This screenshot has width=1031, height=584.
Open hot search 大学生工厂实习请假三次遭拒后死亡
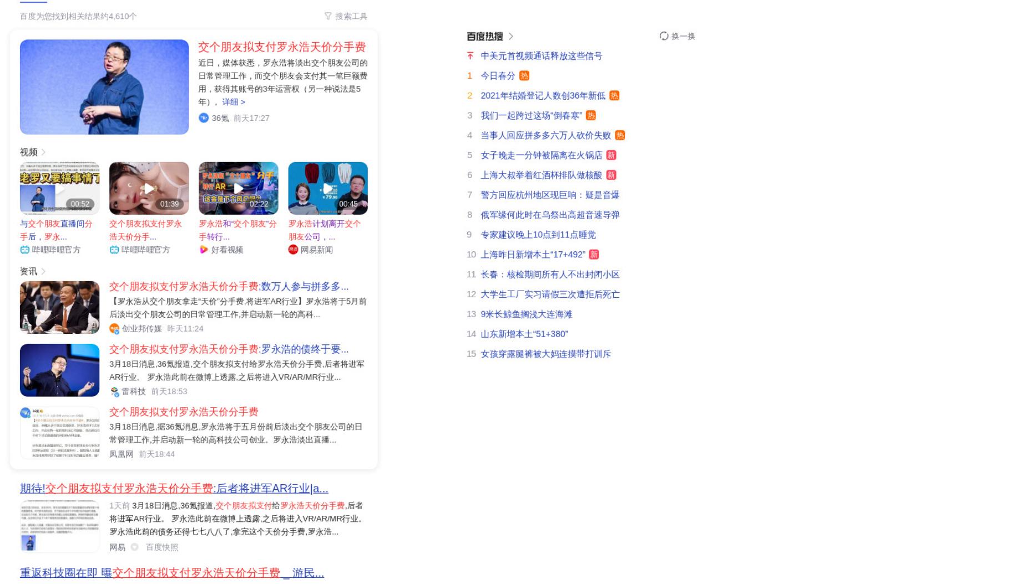coord(550,294)
